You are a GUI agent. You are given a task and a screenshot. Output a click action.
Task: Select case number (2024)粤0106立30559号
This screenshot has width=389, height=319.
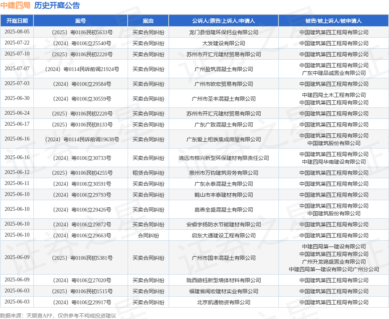click(x=82, y=99)
